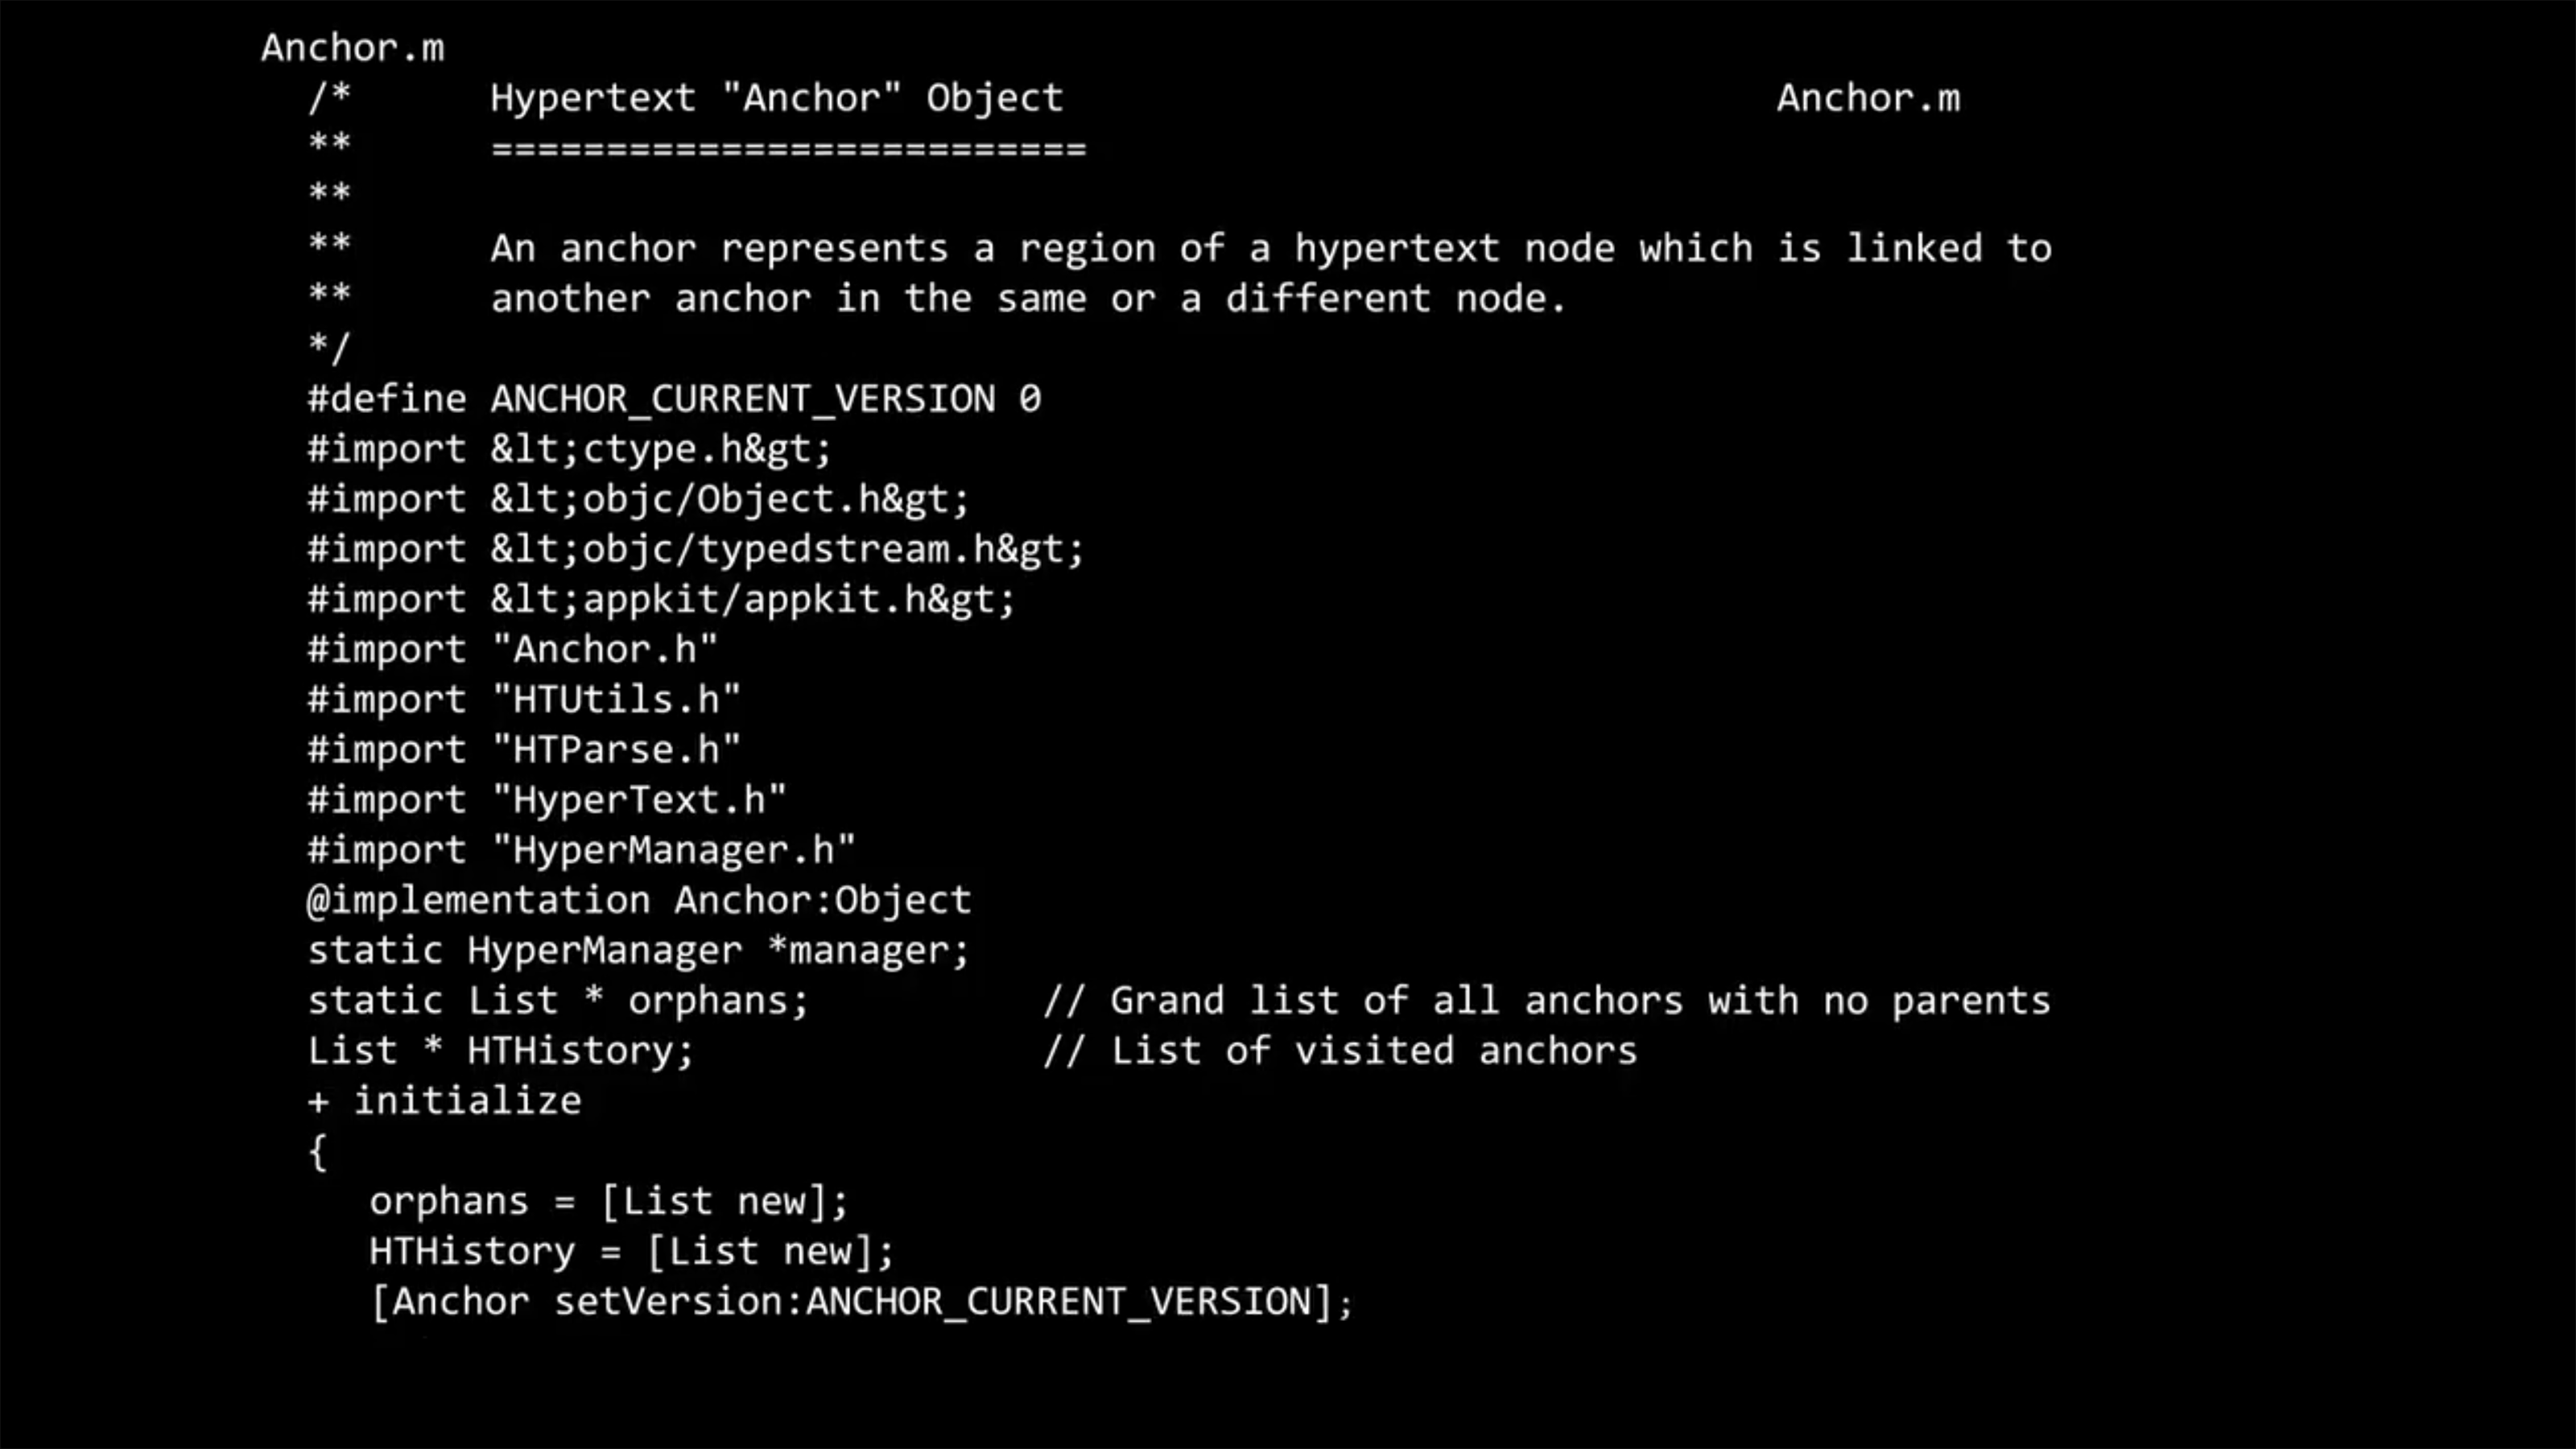This screenshot has height=1449, width=2576.
Task: Click the 'List of visited anchors' comment
Action: tap(1340, 1050)
